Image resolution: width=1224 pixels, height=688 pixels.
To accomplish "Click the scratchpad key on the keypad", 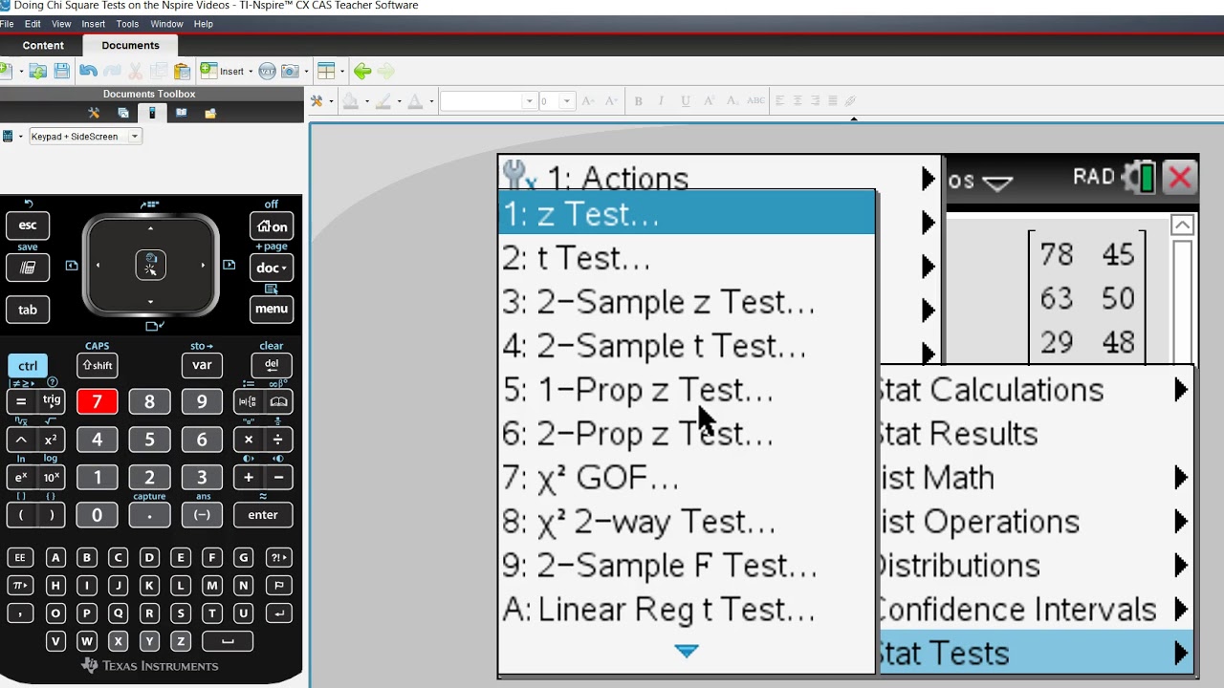I will click(28, 268).
